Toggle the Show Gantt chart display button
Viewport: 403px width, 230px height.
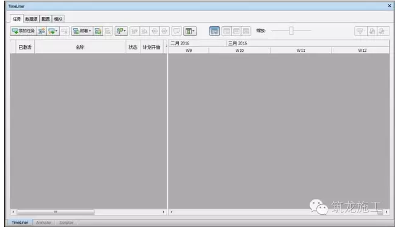pos(214,31)
